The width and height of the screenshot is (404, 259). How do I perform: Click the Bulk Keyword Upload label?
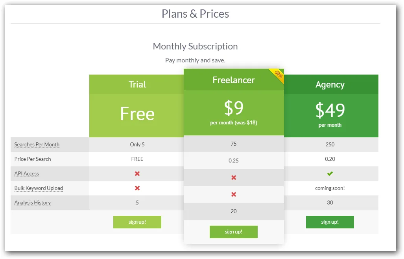click(39, 188)
